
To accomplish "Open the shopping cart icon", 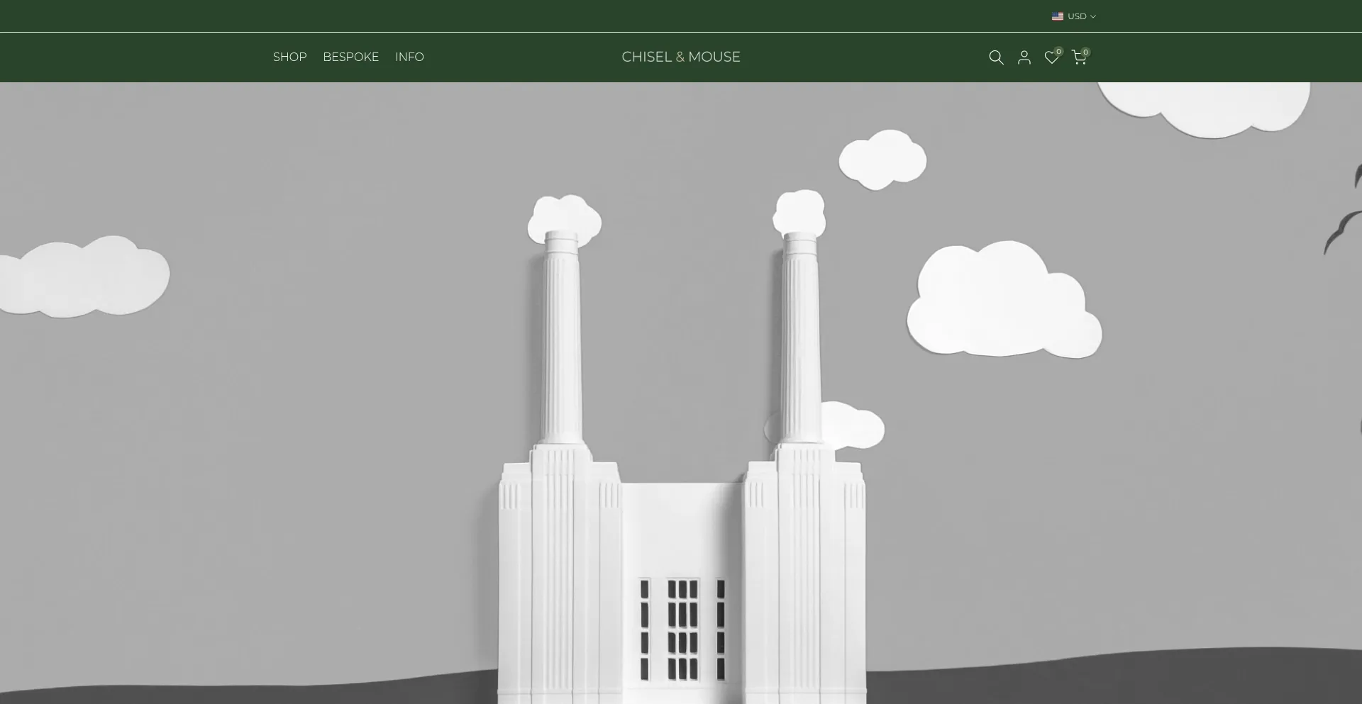I will pyautogui.click(x=1078, y=58).
